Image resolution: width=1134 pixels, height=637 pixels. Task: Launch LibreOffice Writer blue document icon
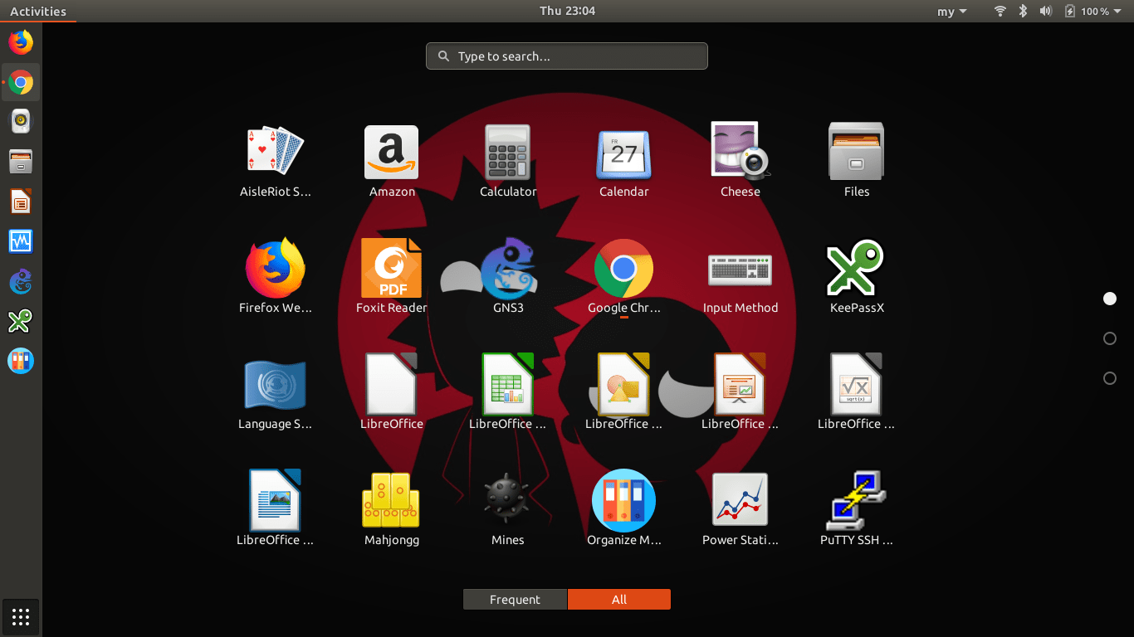click(x=276, y=501)
